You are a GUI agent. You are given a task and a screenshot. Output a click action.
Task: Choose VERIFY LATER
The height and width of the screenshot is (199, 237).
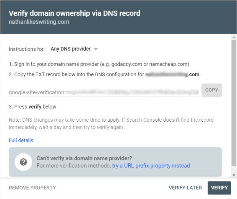click(x=185, y=188)
